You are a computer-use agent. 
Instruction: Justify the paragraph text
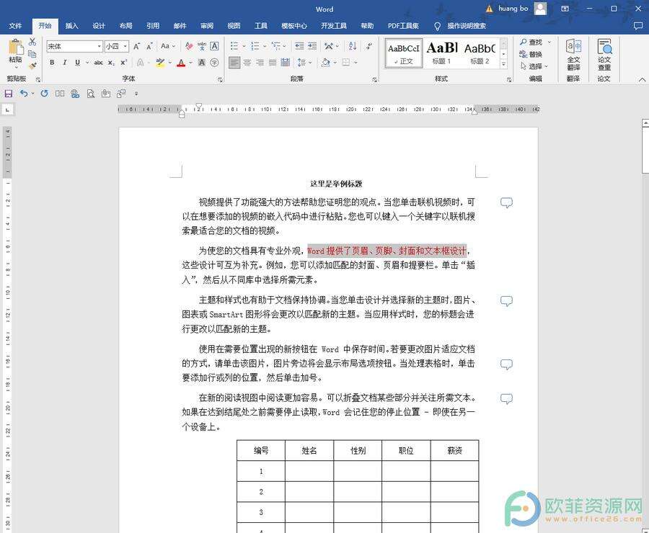(x=273, y=63)
